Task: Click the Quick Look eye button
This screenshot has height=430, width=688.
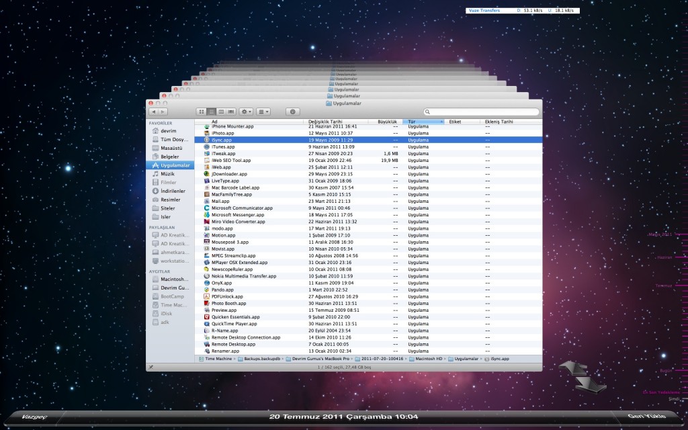Action: (x=293, y=112)
